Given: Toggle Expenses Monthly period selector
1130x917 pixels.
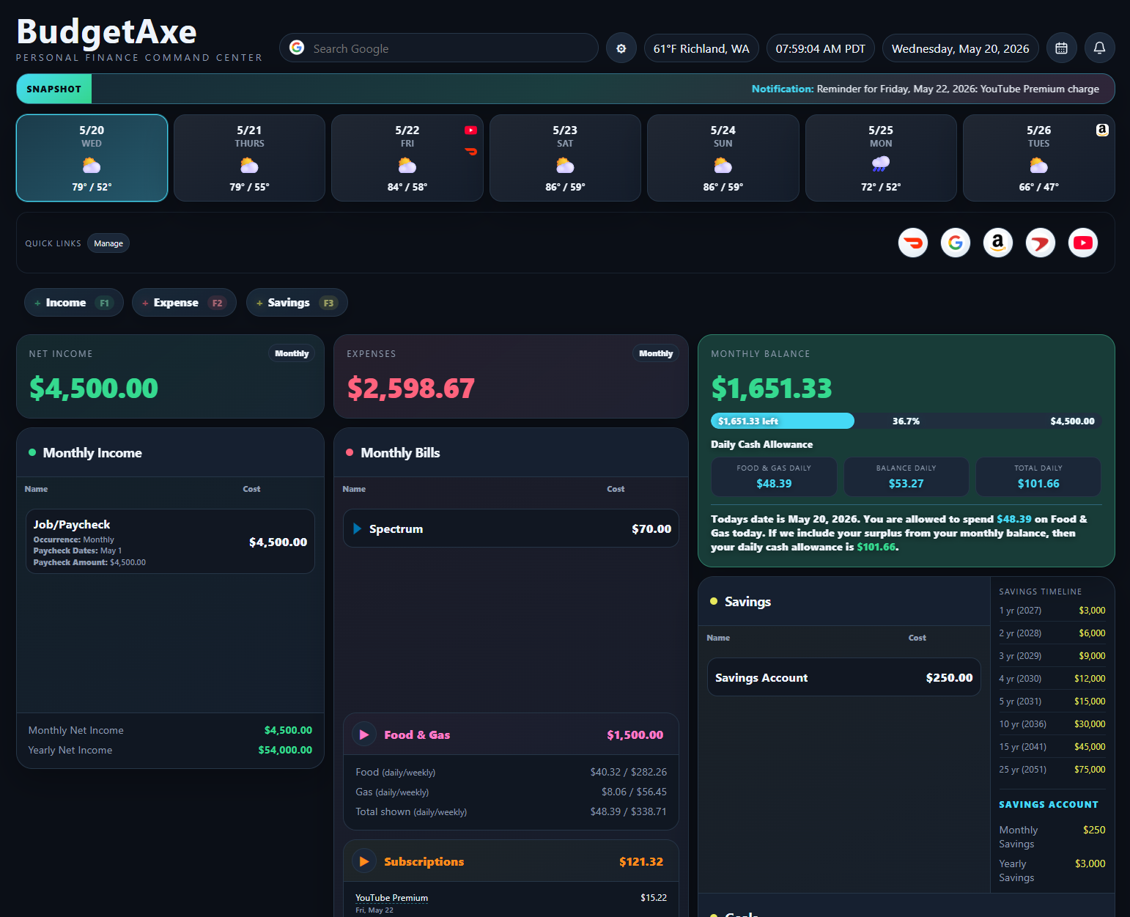Looking at the screenshot, I should tap(656, 353).
